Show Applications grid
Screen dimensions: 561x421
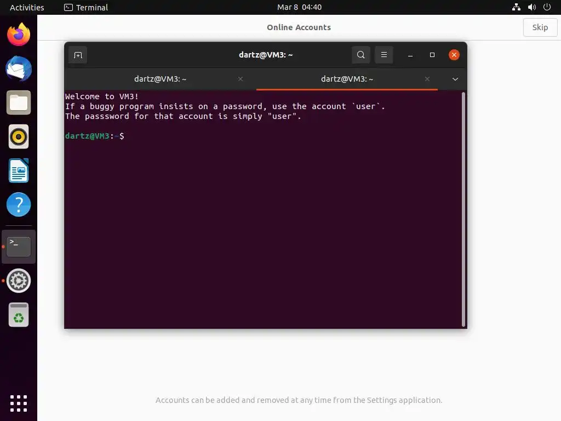click(19, 403)
